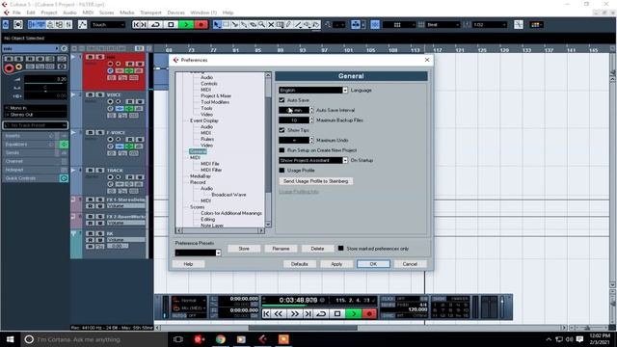Toggle the Show Tips checkbox
617x347 pixels.
pos(282,130)
